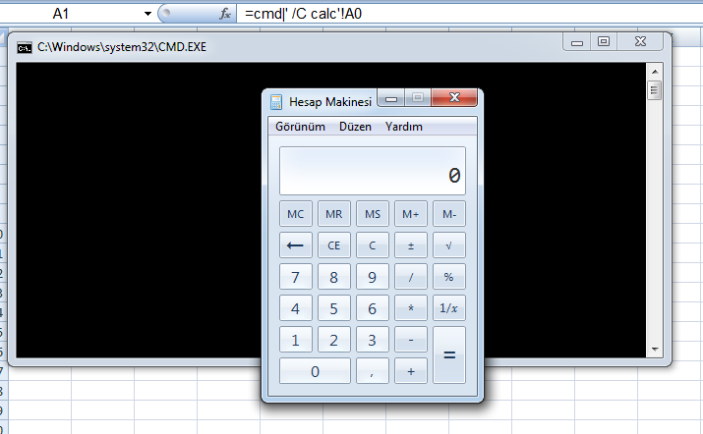Click the decimal comma key
Image resolution: width=703 pixels, height=434 pixels.
pos(372,371)
